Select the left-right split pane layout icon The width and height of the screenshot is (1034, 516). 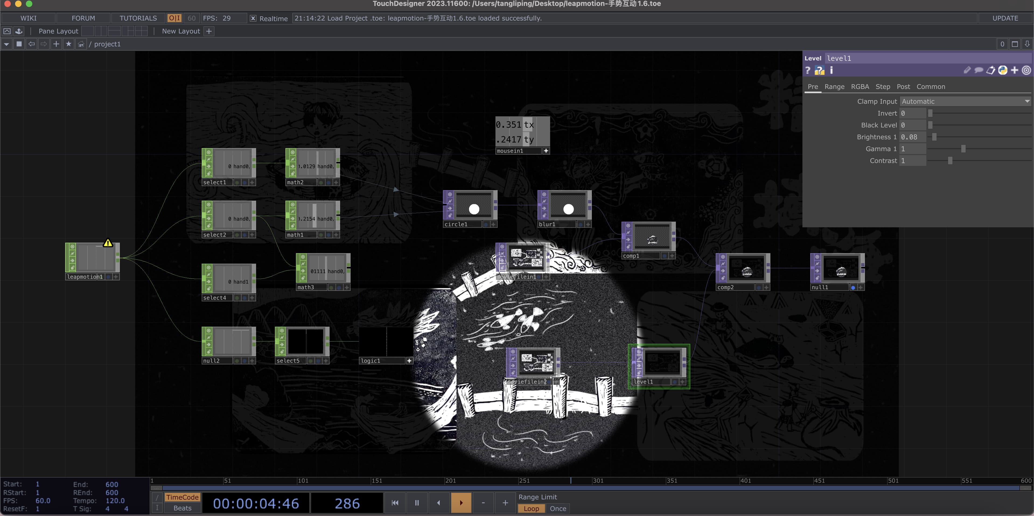pos(101,31)
